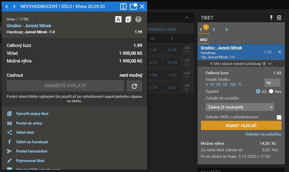The image size is (289, 172).
Task: Click the bet amount input field
Action: [272, 83]
